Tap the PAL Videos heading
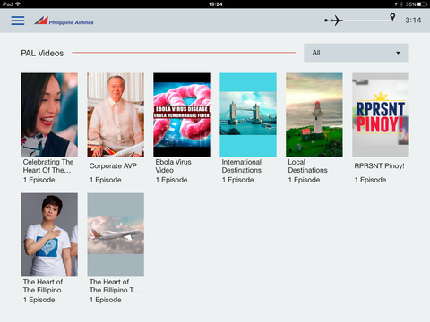 click(42, 53)
